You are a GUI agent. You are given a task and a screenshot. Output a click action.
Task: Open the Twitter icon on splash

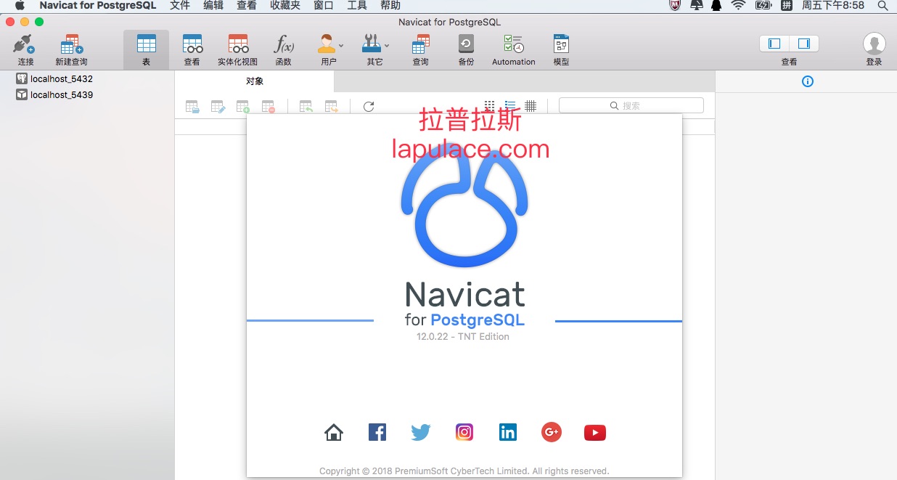pos(421,433)
